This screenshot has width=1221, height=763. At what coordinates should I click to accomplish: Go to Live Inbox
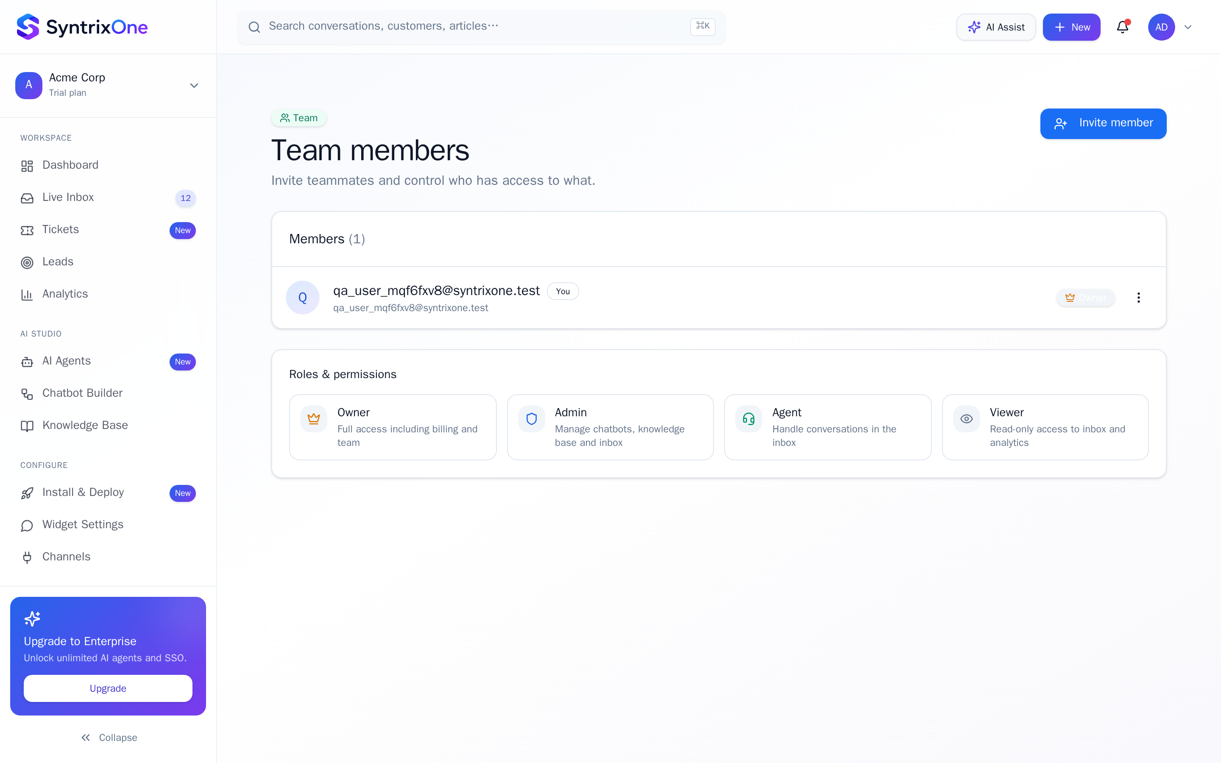pyautogui.click(x=108, y=198)
